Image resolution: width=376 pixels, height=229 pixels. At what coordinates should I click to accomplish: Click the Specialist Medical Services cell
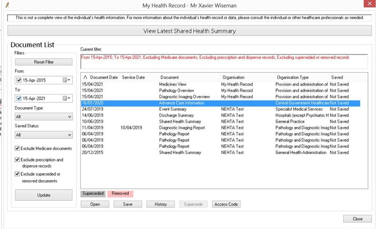(x=299, y=109)
